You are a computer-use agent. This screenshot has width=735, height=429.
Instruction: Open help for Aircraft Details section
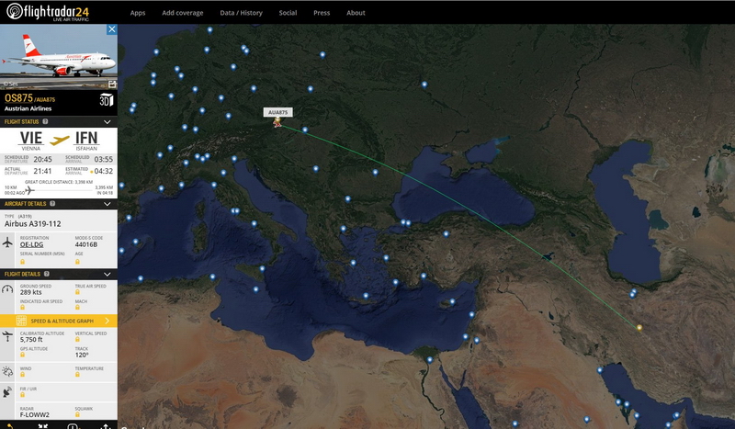[52, 204]
